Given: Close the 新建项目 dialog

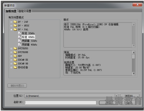Looking at the screenshot, I should (x=137, y=5).
